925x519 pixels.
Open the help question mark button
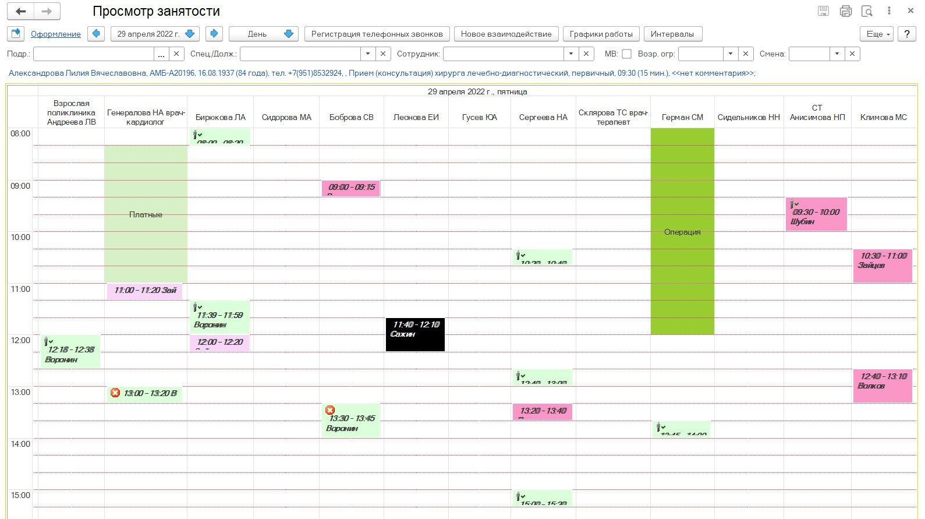(906, 34)
